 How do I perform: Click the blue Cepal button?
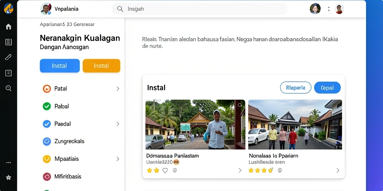(x=327, y=88)
